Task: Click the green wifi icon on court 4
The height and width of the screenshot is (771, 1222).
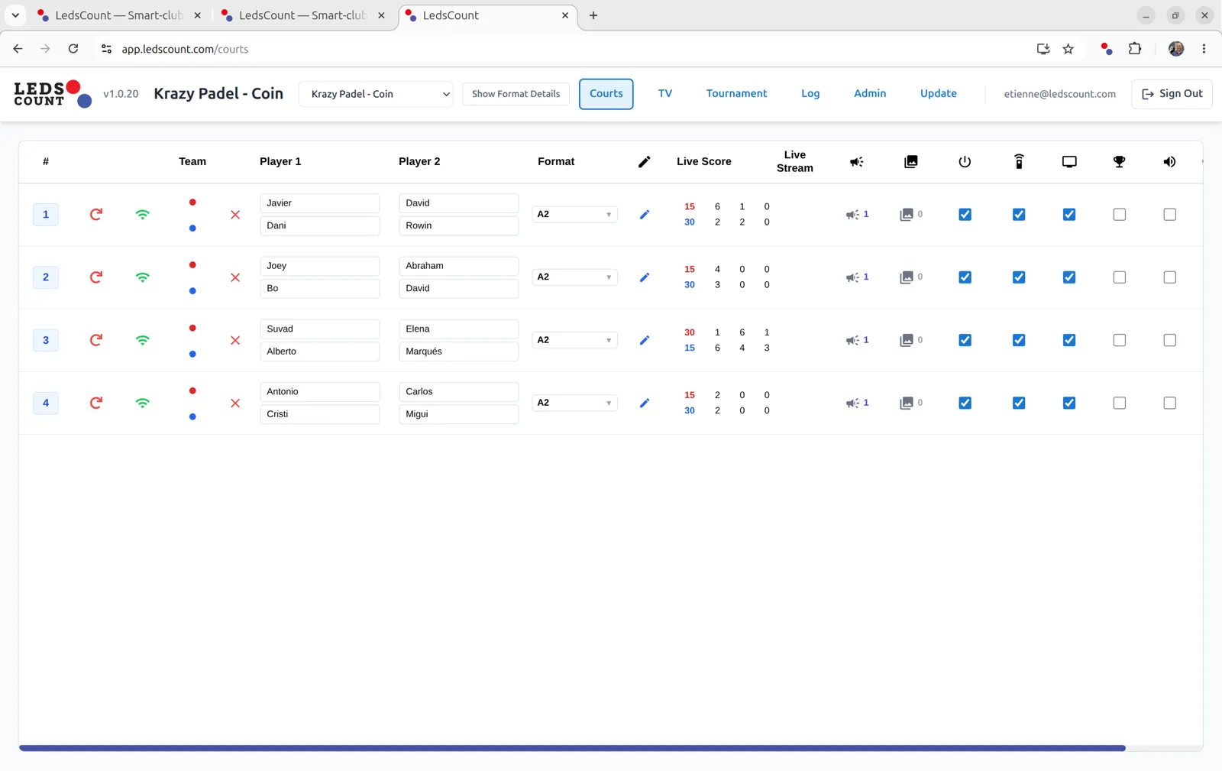Action: click(x=143, y=403)
